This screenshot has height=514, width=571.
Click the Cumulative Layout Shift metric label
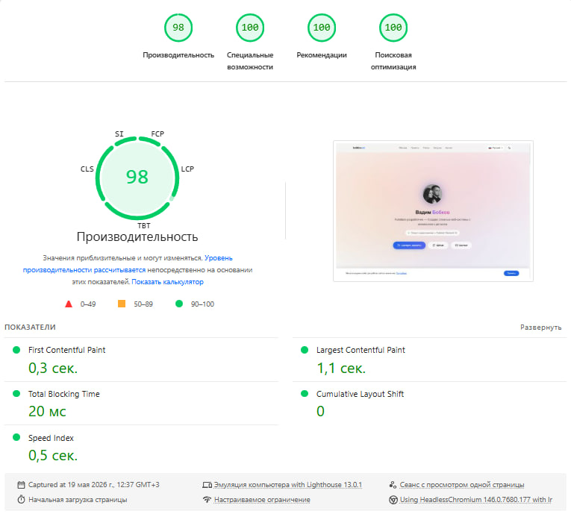point(361,394)
